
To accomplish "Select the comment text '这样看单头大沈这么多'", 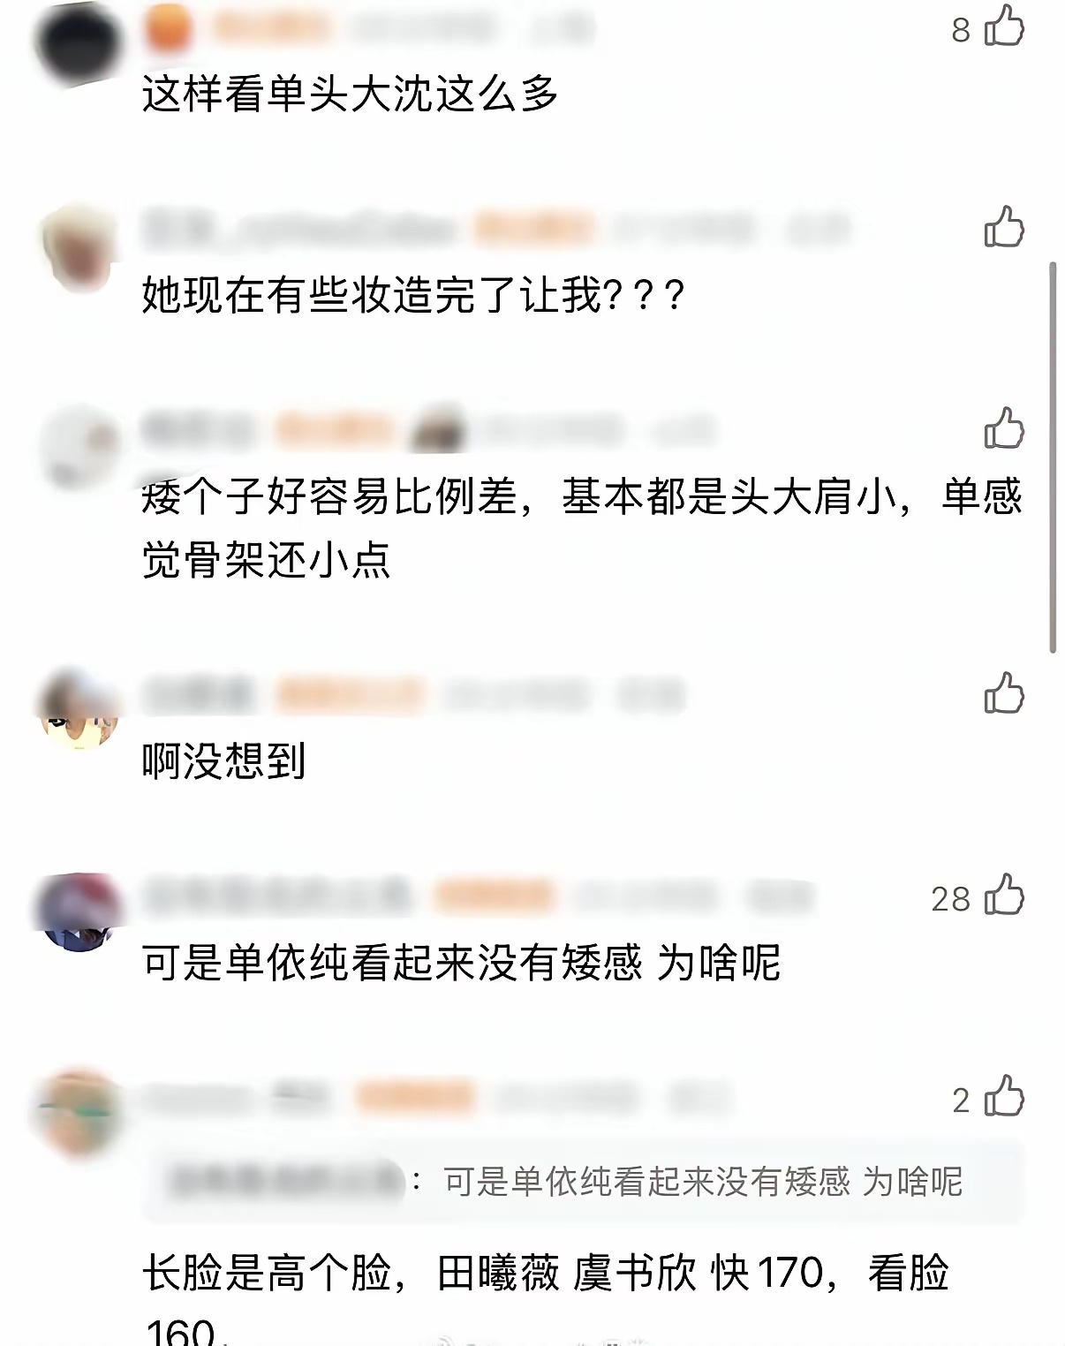I will [351, 94].
